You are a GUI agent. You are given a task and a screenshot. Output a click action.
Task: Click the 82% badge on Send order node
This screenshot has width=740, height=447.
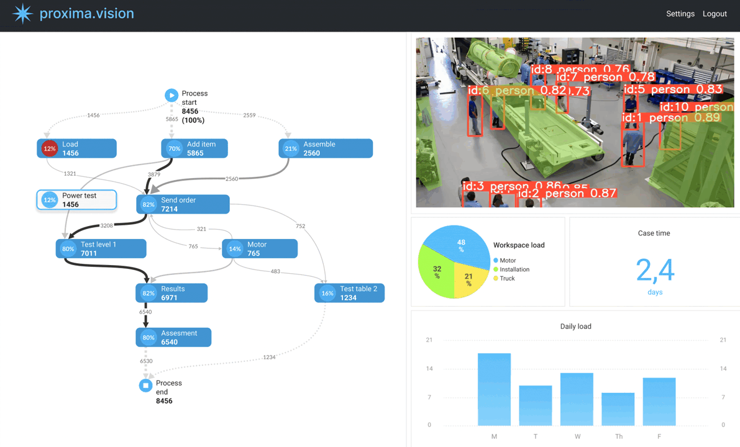tap(148, 204)
